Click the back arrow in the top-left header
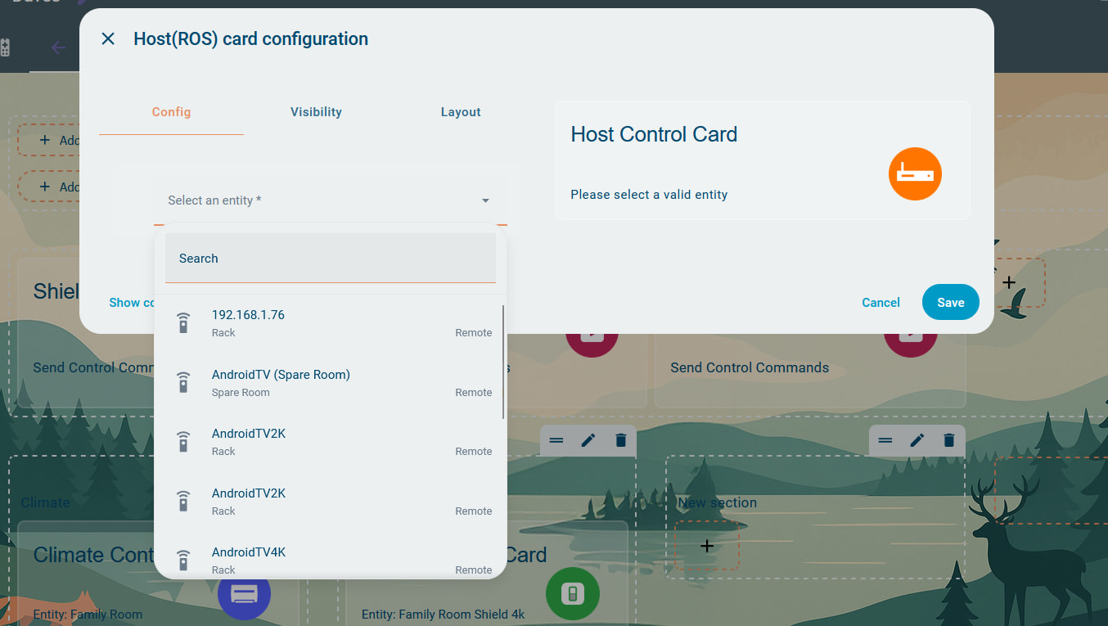1108x626 pixels. pos(58,47)
